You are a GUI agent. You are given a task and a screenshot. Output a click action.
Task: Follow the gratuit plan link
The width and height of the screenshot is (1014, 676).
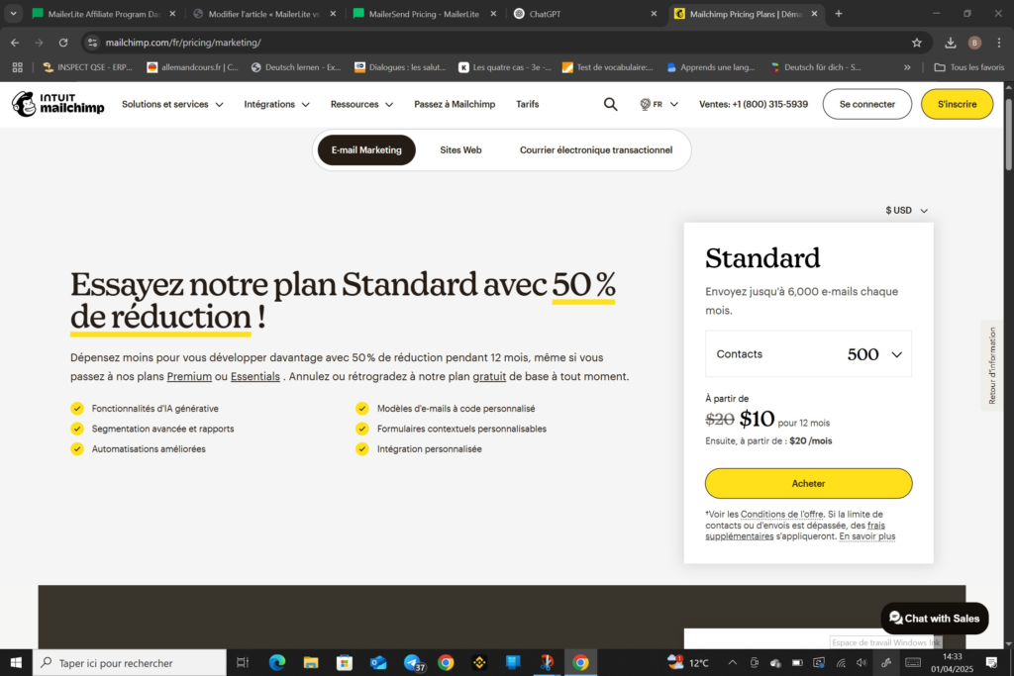[489, 376]
